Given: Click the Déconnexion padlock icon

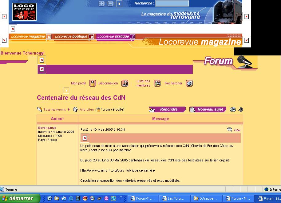Looking at the screenshot, I should (x=125, y=83).
